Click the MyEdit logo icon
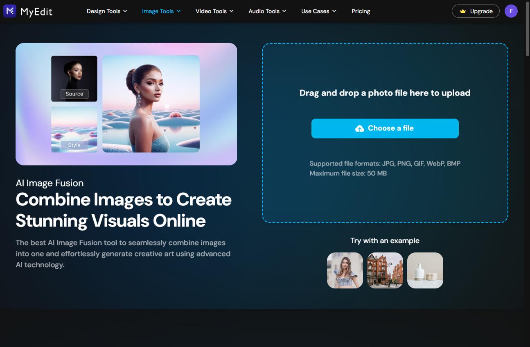 9,11
